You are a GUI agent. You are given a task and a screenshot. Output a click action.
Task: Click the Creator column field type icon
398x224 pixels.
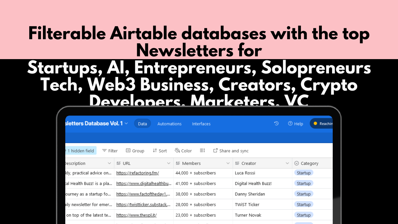238,163
